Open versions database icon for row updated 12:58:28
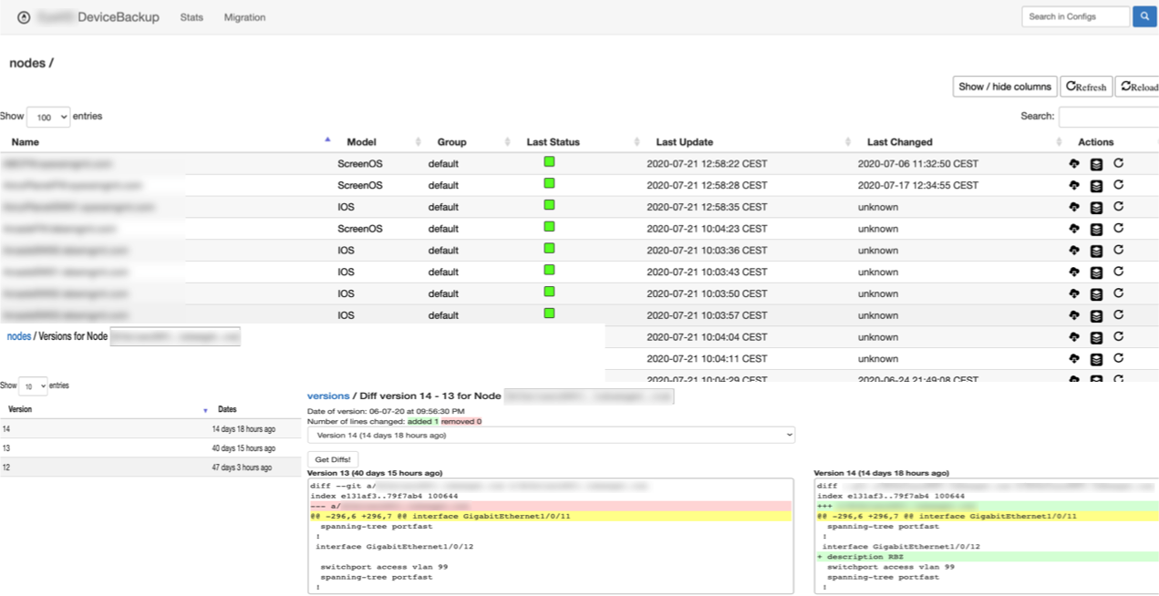 coord(1096,186)
